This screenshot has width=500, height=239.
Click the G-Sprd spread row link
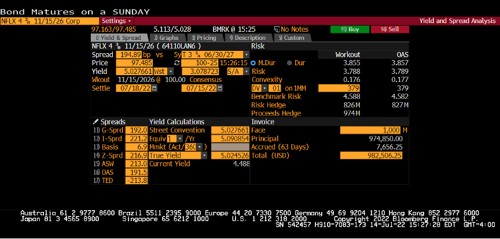(108, 130)
